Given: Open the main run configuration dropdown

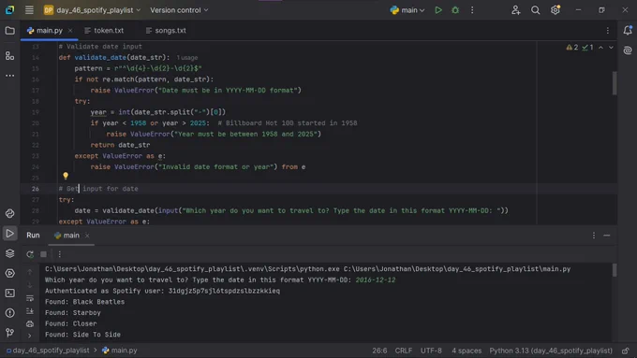Looking at the screenshot, I should click(407, 10).
